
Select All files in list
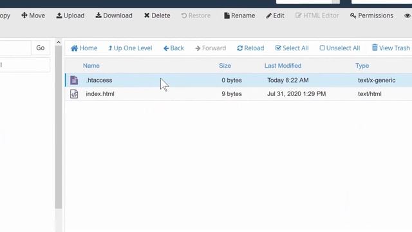tap(292, 48)
